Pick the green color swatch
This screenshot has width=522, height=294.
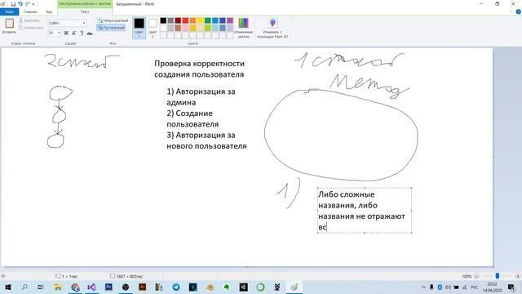[208, 20]
